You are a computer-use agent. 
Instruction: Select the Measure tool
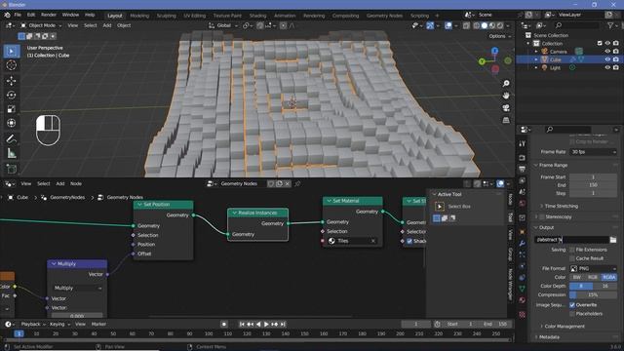click(11, 153)
